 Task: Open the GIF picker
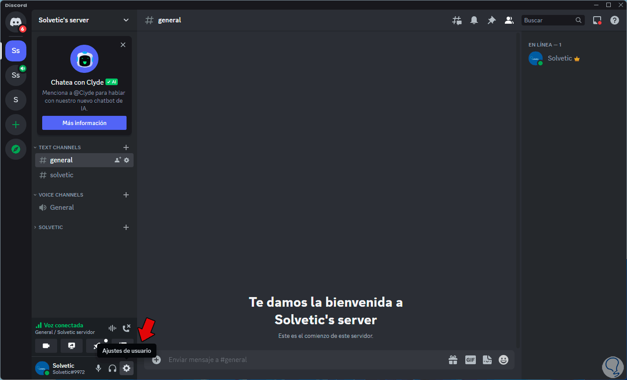pyautogui.click(x=471, y=360)
